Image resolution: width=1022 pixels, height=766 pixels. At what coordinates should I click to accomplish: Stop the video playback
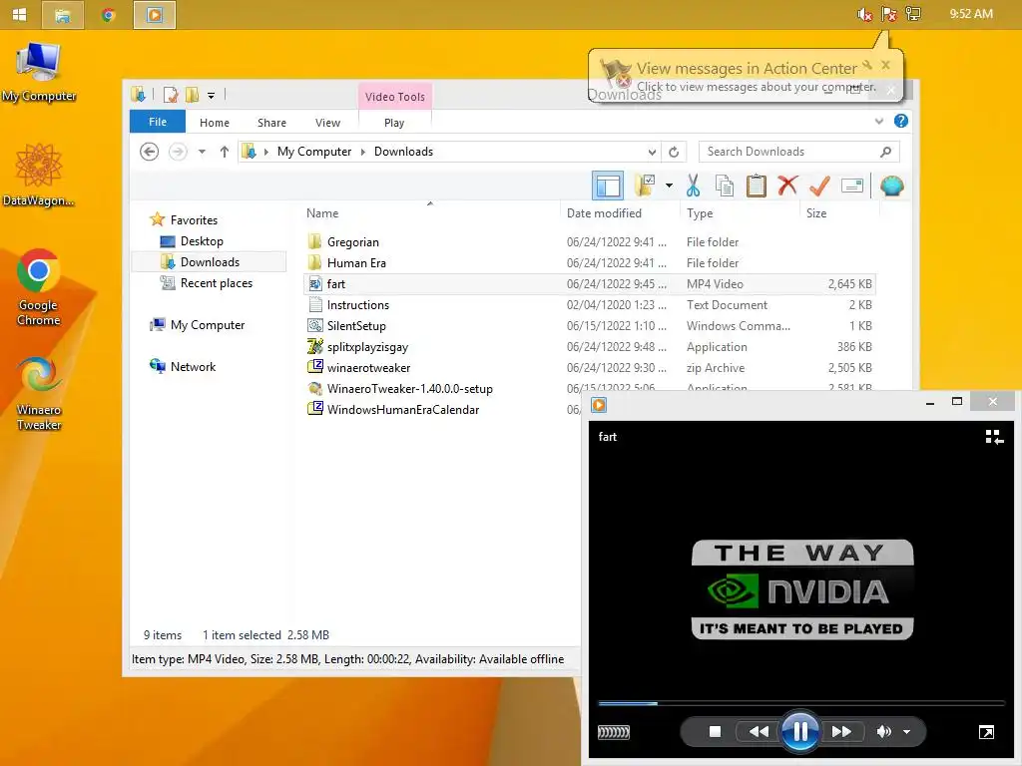coord(715,731)
